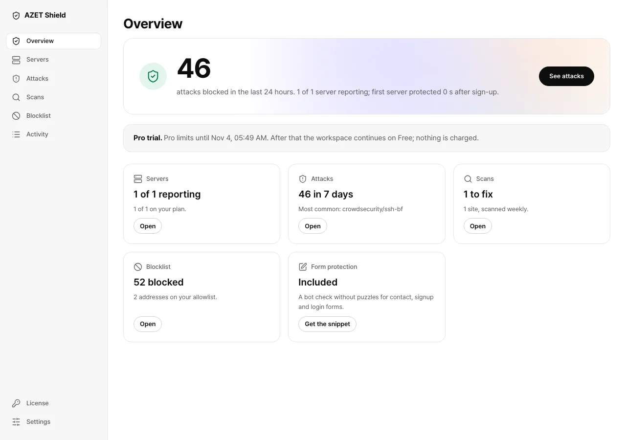Open the License page

coord(53,403)
